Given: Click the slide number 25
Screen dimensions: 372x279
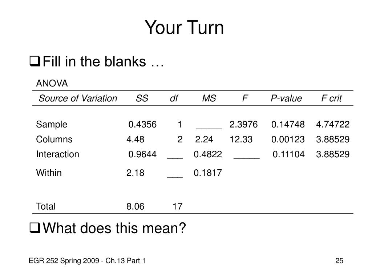Looking at the screenshot, I should (x=339, y=261).
